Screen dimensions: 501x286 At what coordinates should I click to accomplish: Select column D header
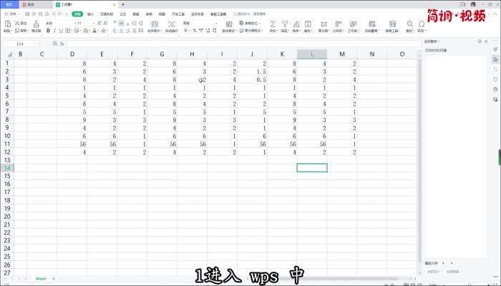pos(72,54)
